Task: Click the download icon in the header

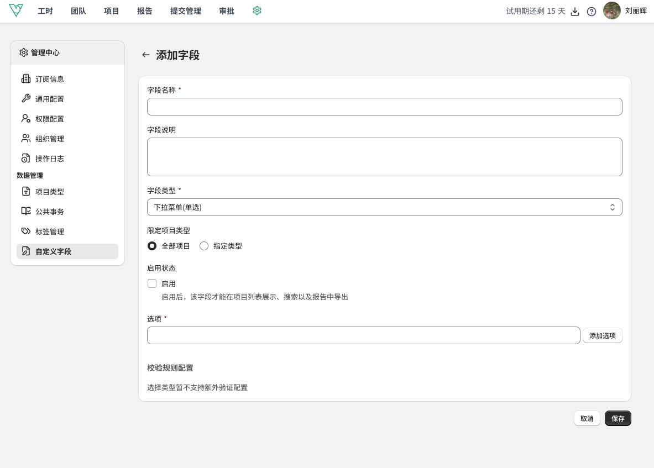Action: pyautogui.click(x=575, y=12)
